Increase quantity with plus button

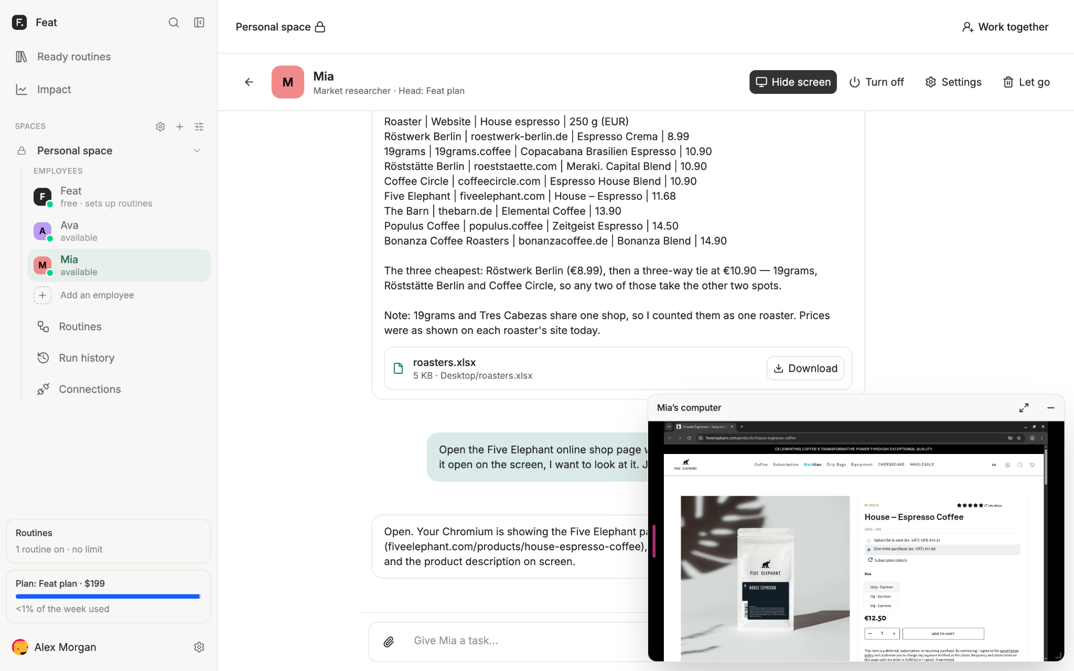pos(894,634)
